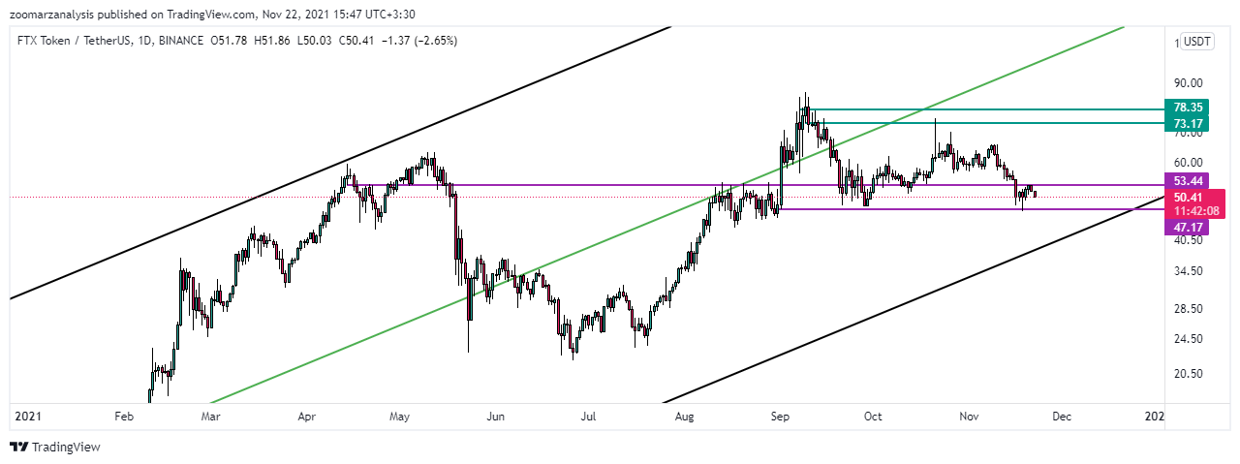Select the upper black channel line
This screenshot has width=1240, height=464.
pos(339,163)
